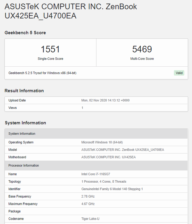192x224 pixels.
Task: Click the green Valid badge
Action: pyautogui.click(x=179, y=73)
